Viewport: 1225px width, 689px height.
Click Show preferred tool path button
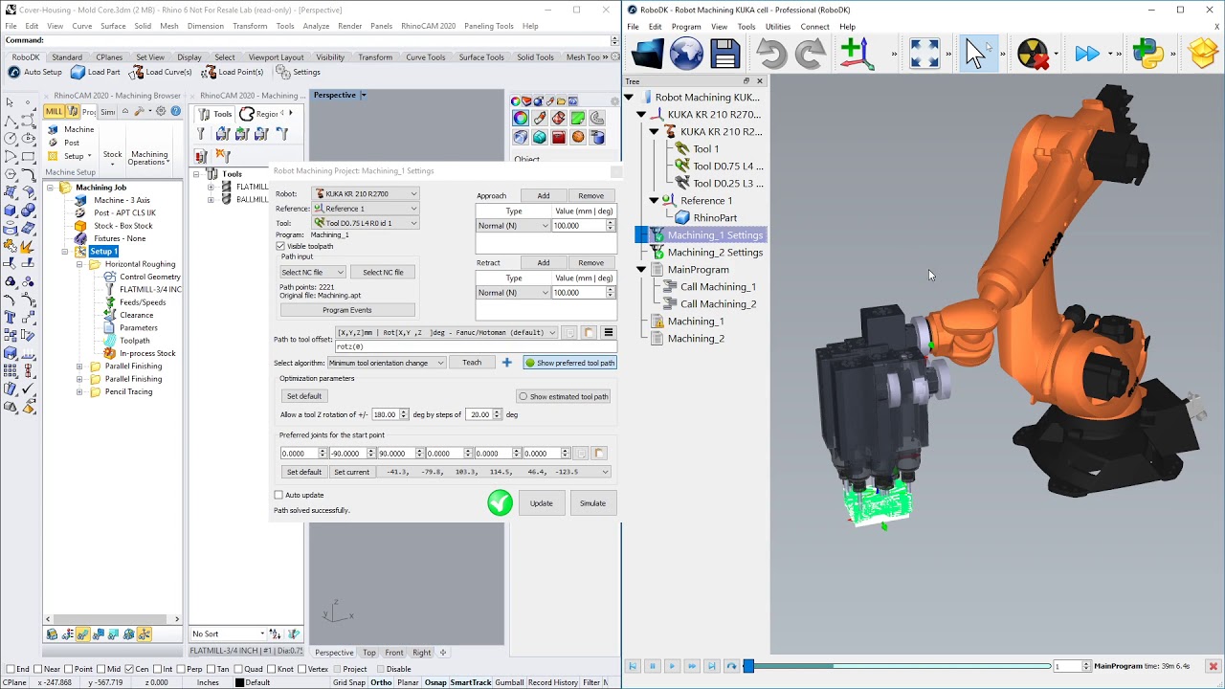pos(569,363)
